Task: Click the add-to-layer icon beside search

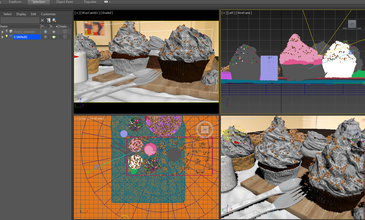Action: click(x=48, y=20)
